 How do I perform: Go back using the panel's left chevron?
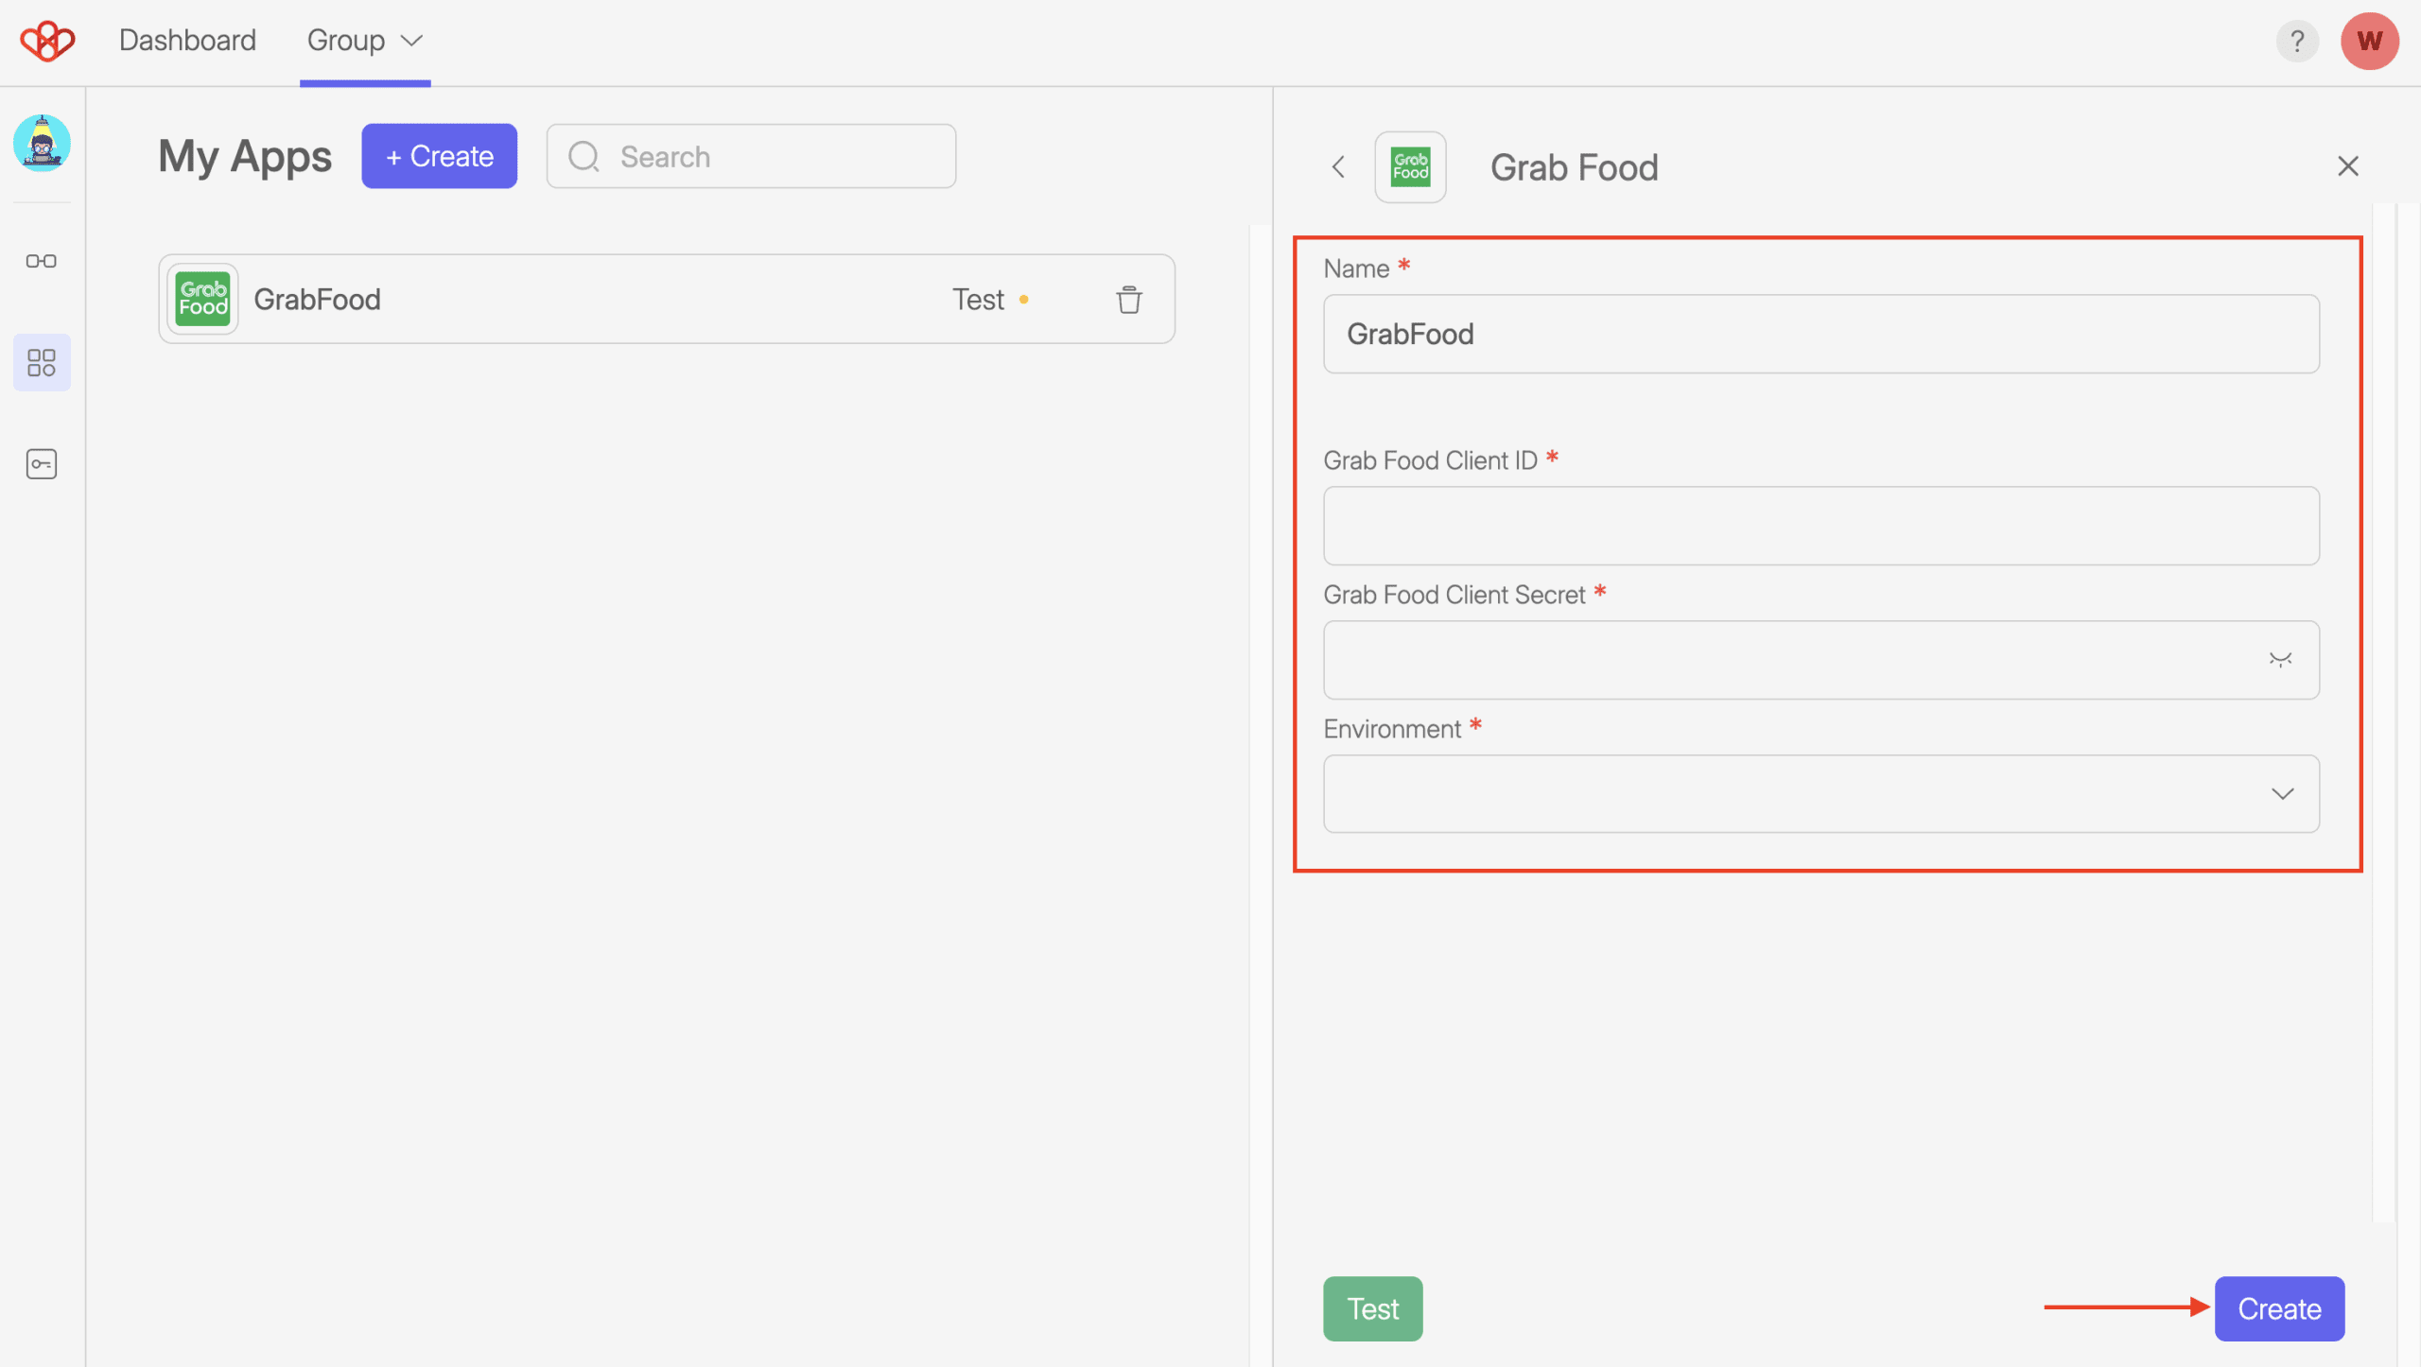coord(1338,167)
